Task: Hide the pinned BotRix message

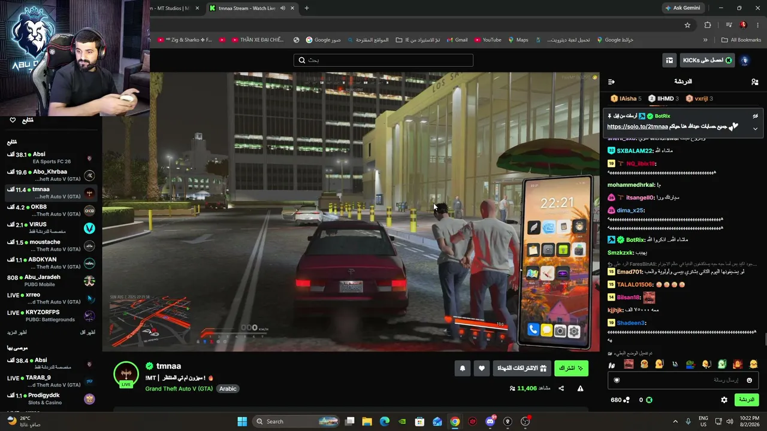Action: coord(755,116)
